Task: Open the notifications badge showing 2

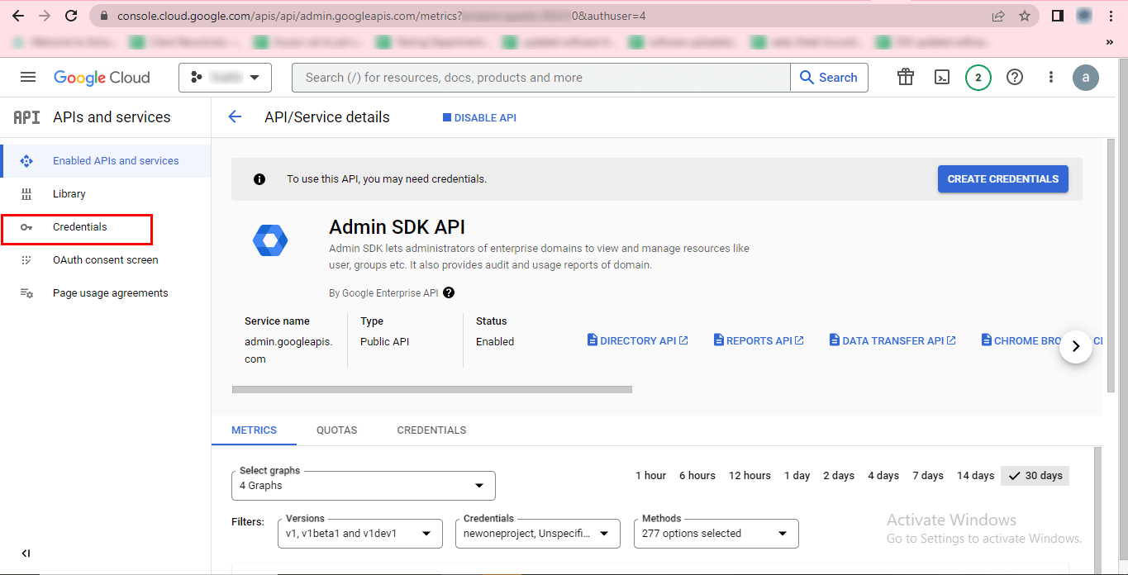Action: 978,78
